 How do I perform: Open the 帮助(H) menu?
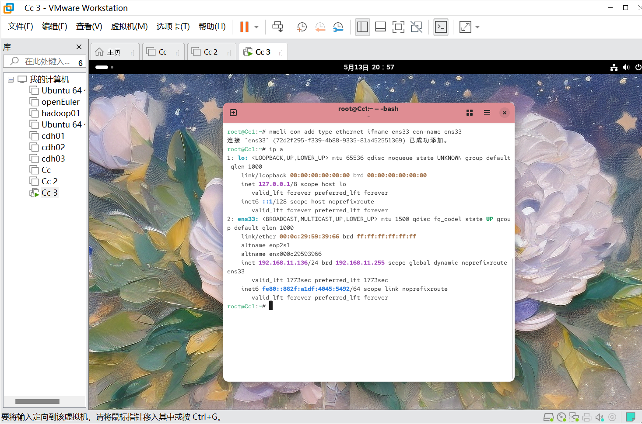pyautogui.click(x=212, y=27)
